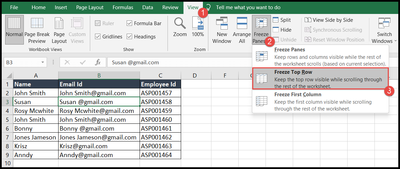Open a New Window
Image resolution: width=400 pixels, height=169 pixels.
tap(222, 30)
